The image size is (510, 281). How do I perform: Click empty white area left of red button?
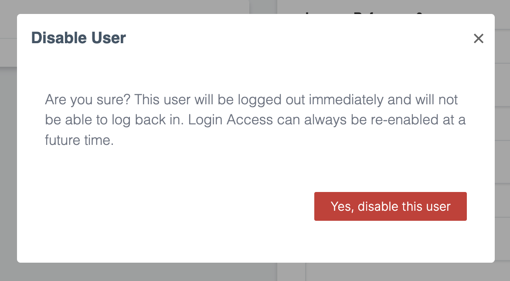coord(179,206)
